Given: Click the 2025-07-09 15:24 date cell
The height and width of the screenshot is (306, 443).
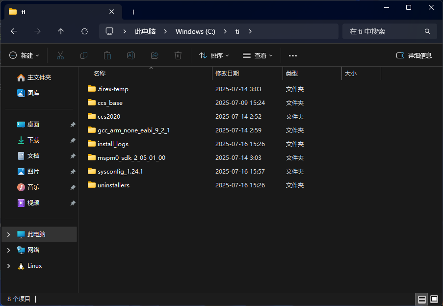Looking at the screenshot, I should 240,103.
